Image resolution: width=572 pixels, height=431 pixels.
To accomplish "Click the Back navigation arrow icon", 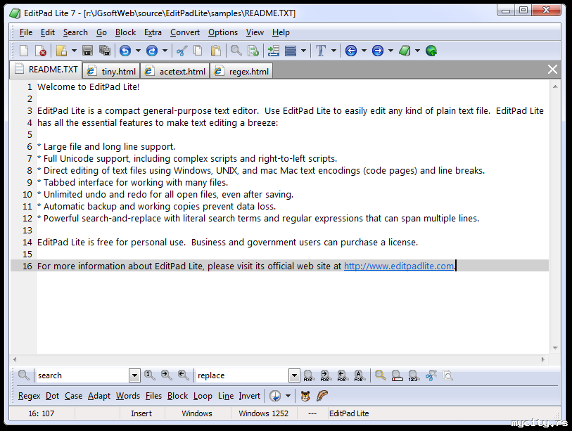I will pyautogui.click(x=351, y=51).
